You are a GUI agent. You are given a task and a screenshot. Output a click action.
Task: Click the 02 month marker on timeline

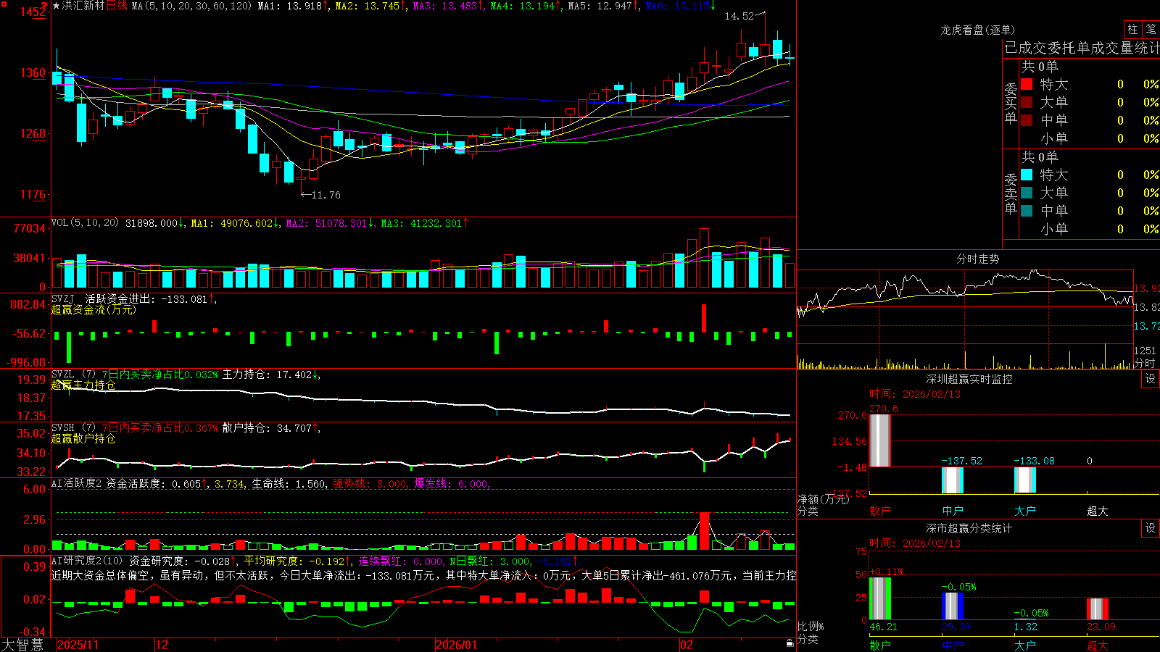point(686,645)
